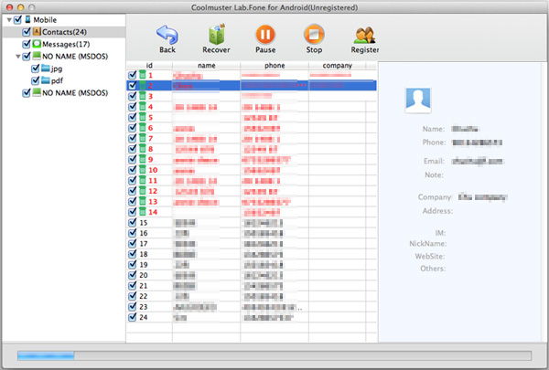549x370 pixels.
Task: Uncheck the Mobile root checkbox
Action: (17, 19)
